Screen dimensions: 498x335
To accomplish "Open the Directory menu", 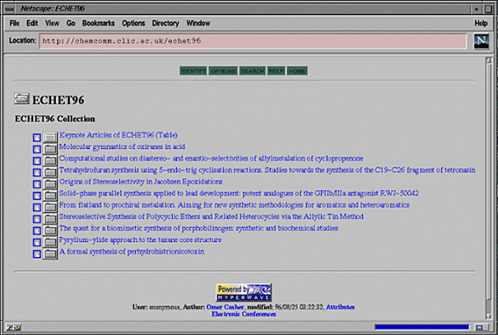I will (166, 24).
